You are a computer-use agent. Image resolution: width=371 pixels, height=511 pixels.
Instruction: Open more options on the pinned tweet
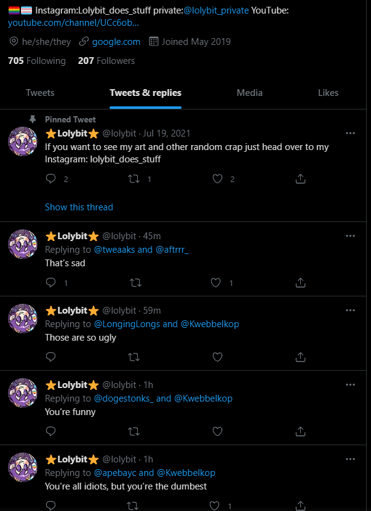(350, 133)
